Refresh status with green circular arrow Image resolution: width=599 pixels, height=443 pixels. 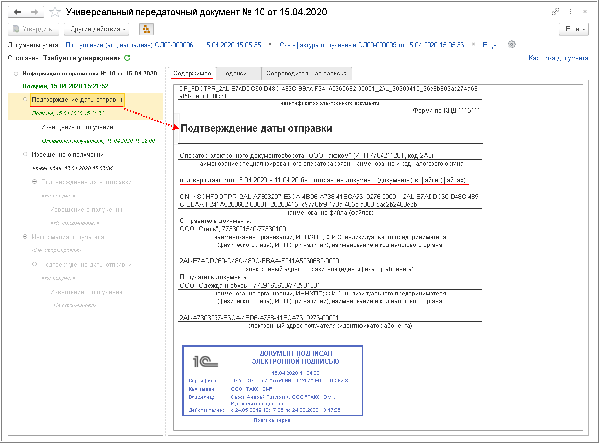point(127,58)
